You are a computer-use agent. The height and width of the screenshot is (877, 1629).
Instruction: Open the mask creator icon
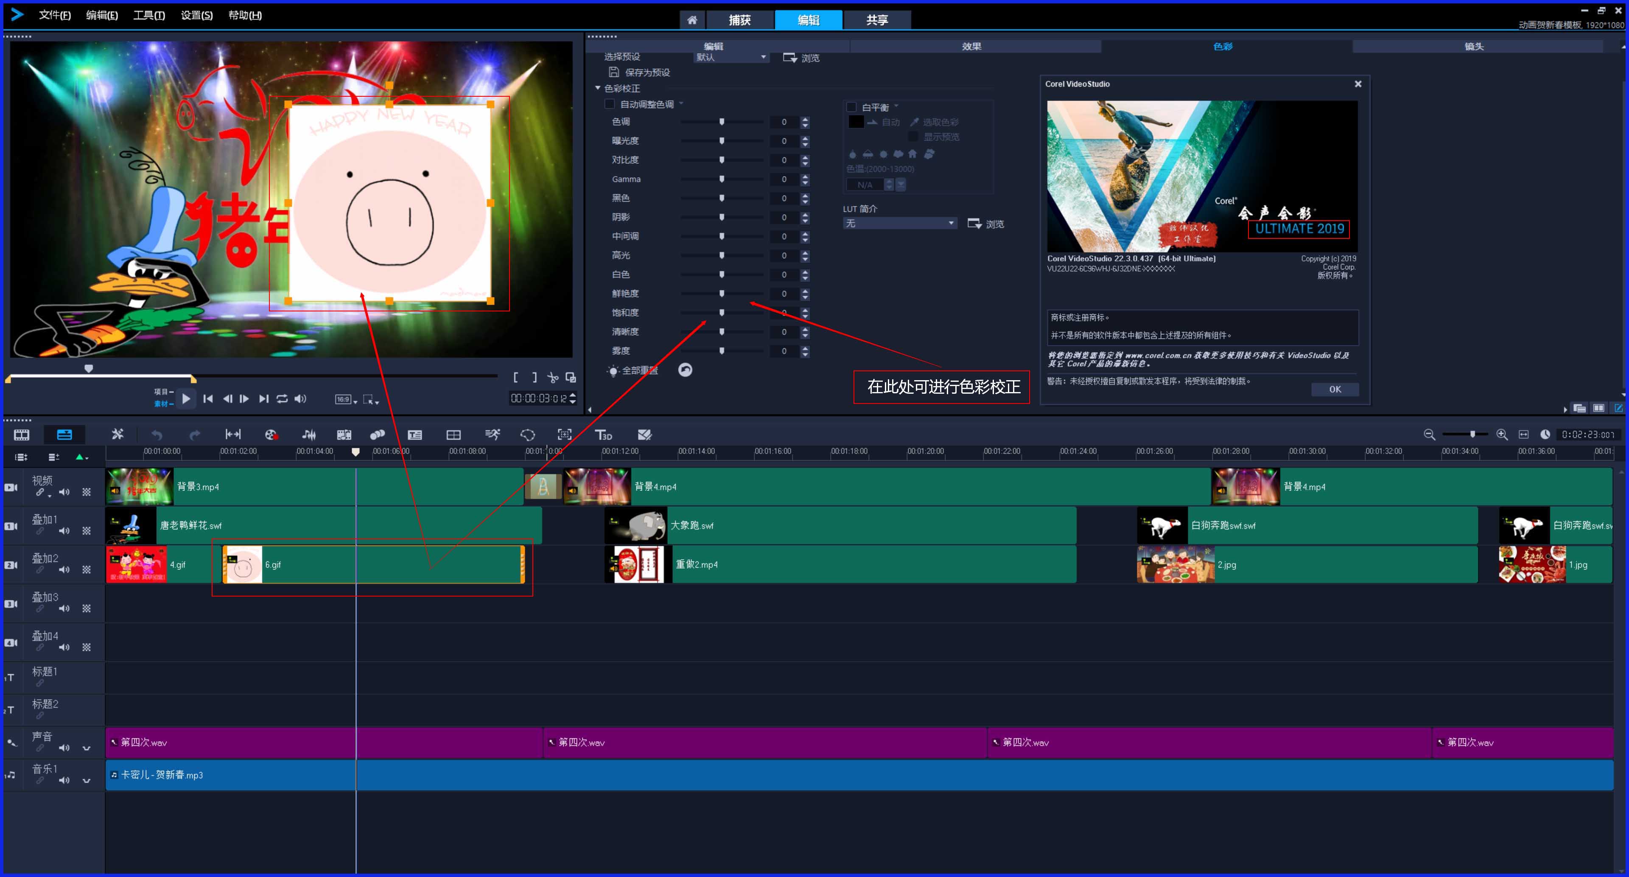pyautogui.click(x=527, y=435)
